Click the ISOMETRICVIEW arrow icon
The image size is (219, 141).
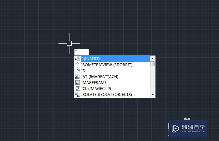[78, 65]
